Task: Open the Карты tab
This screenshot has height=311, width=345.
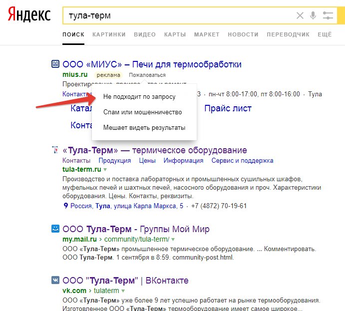Action: 175,34
